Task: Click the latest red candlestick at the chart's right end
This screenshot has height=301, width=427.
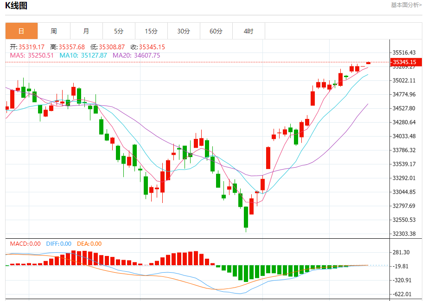Action: [x=369, y=63]
